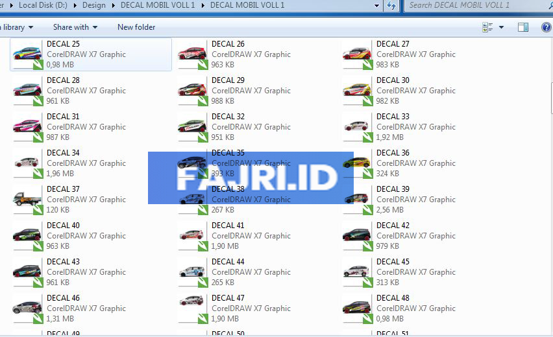Click the file name DECAL 46

63,298
